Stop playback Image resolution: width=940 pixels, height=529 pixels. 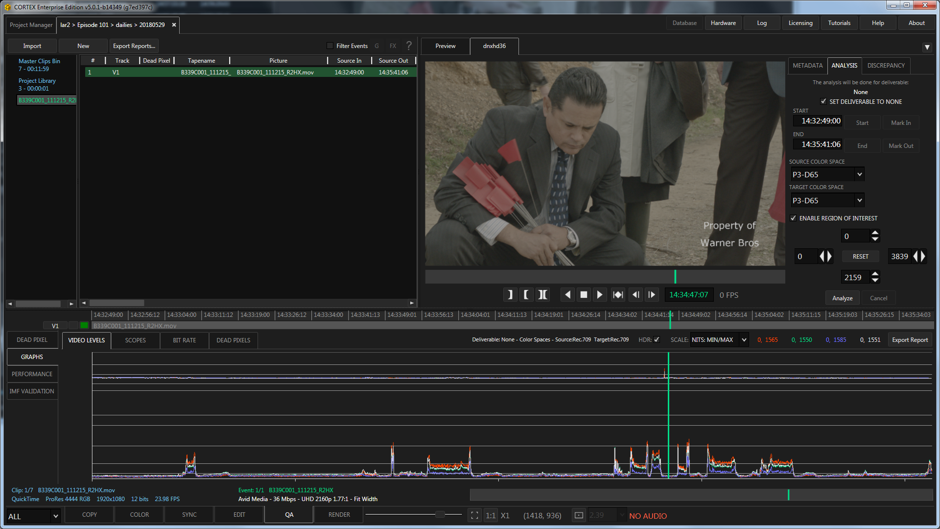(x=584, y=294)
